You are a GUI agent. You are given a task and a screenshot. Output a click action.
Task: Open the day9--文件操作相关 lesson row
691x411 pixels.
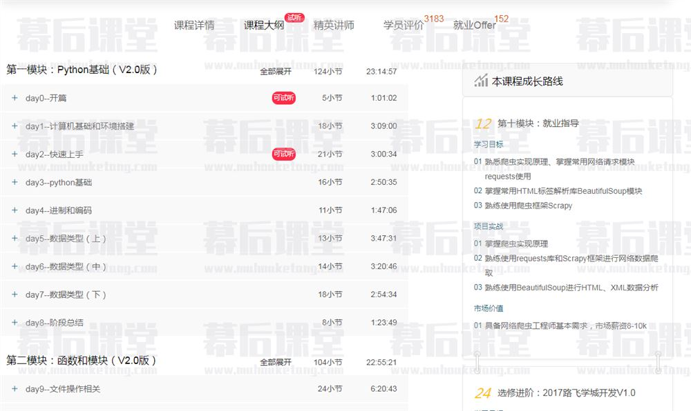(63, 389)
